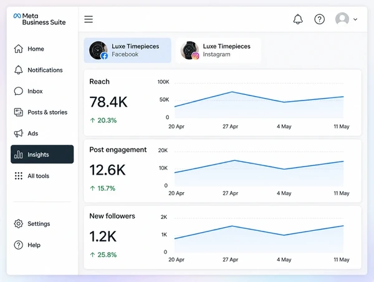Viewport: 374px width, 282px height.
Task: Click the help question mark in top bar
Action: click(319, 19)
